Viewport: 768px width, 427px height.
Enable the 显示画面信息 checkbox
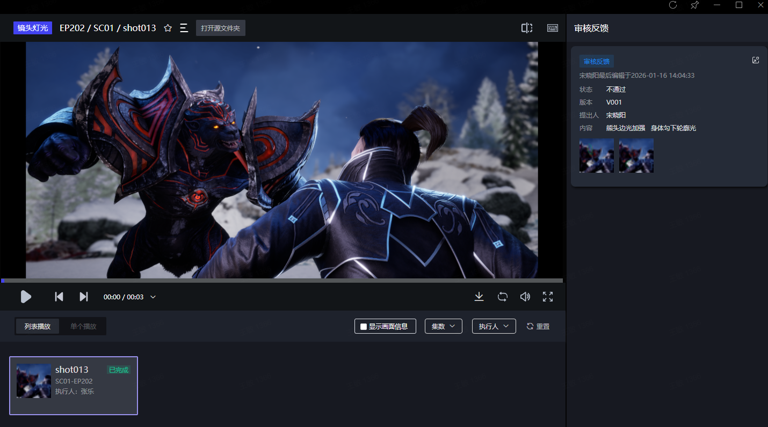point(364,326)
